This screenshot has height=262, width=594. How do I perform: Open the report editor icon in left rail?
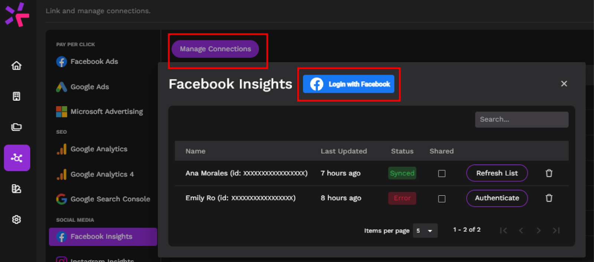coord(16,189)
